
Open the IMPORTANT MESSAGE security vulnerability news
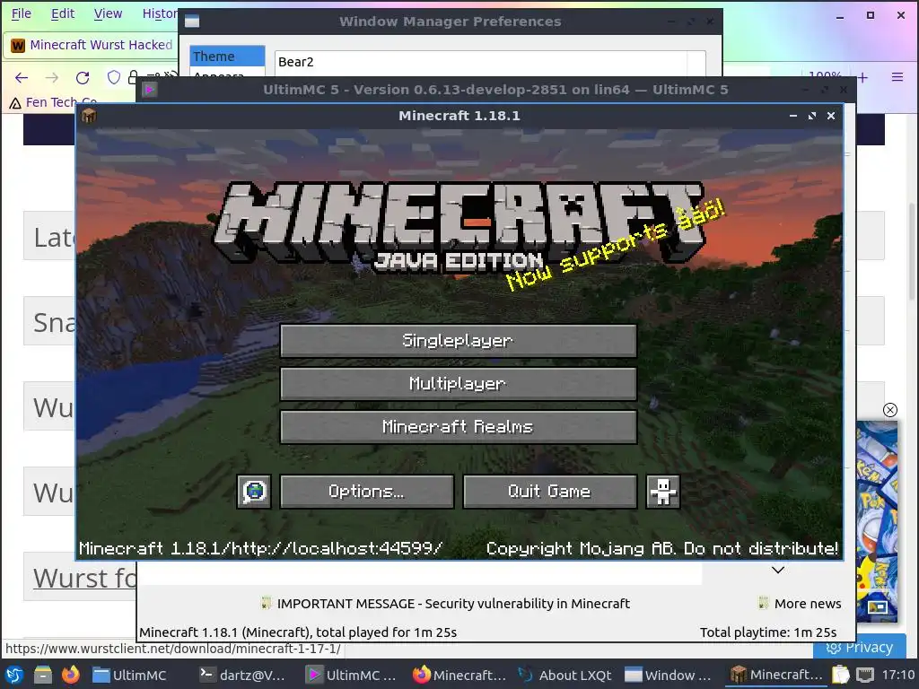tap(453, 604)
